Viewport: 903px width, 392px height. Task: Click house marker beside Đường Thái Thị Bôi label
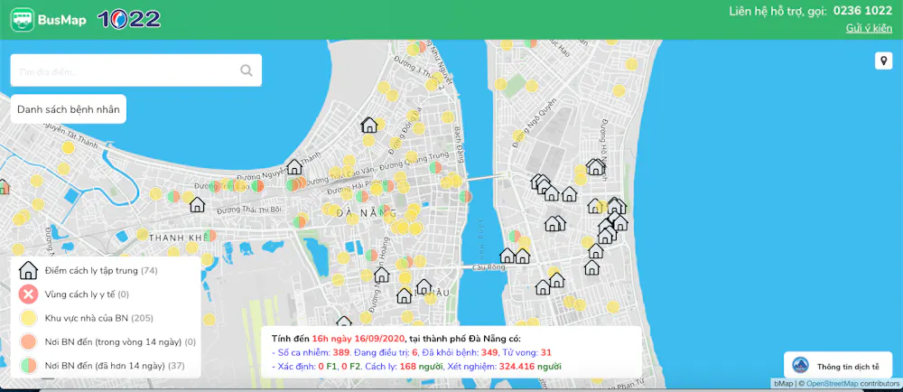coord(197,204)
